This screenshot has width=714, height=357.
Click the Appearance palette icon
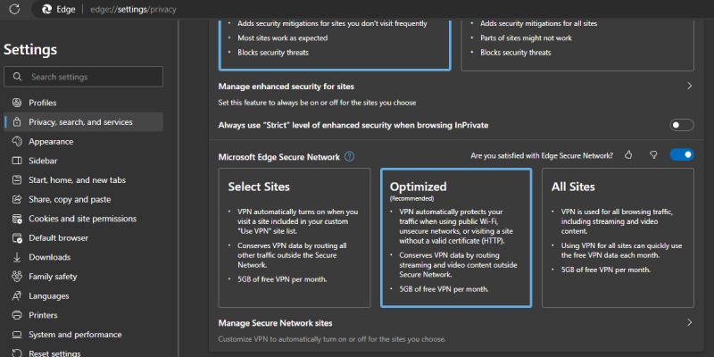[x=17, y=142]
